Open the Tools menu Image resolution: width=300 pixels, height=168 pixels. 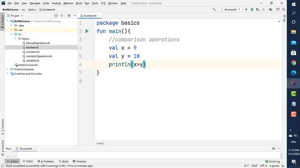[x=95, y=3]
